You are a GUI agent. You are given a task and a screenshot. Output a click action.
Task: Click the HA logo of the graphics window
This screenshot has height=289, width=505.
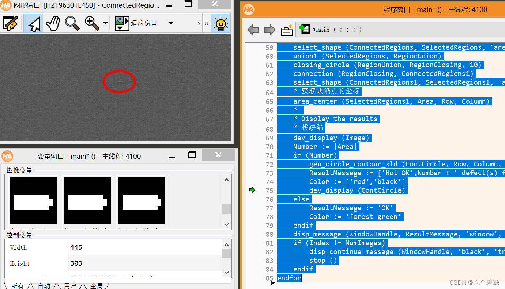[x=6, y=5]
